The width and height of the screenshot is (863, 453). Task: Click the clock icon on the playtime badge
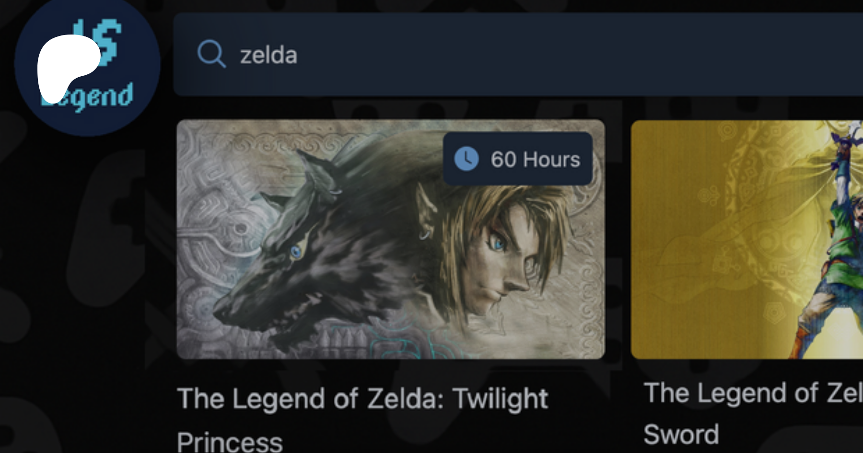pos(466,159)
